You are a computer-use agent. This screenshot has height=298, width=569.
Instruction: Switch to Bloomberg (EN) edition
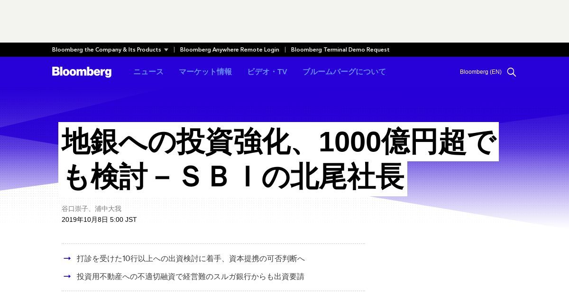480,72
